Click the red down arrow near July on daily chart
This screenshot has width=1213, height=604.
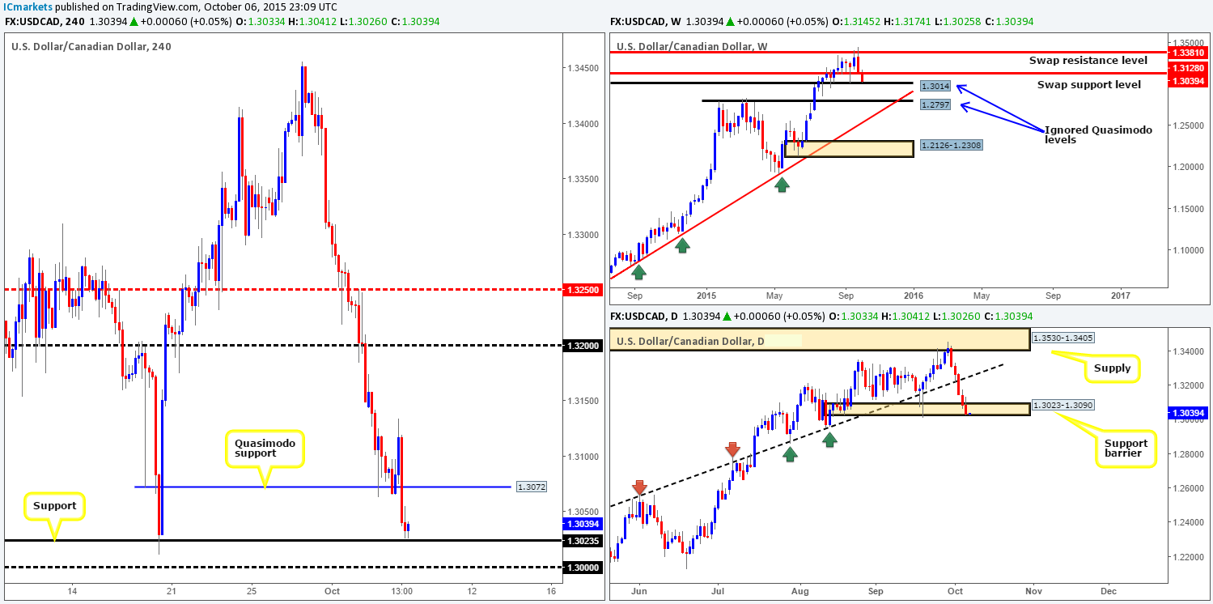(x=733, y=449)
